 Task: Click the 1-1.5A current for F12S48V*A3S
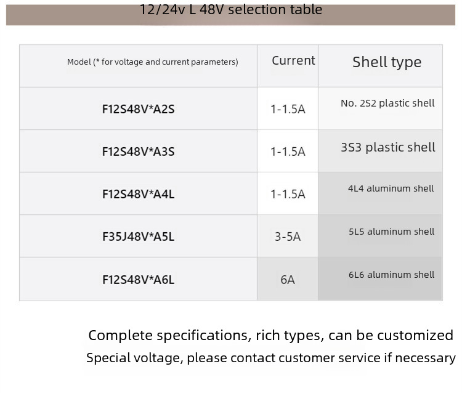pos(288,152)
